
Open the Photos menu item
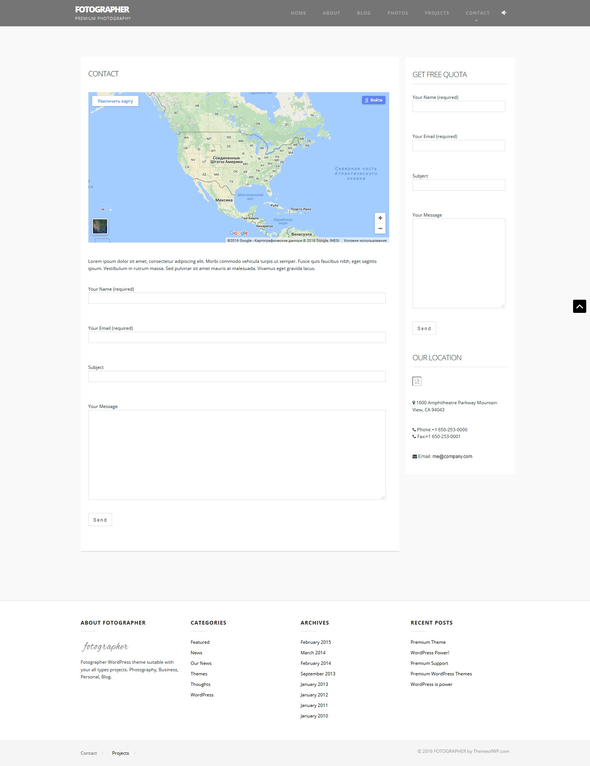pos(397,13)
